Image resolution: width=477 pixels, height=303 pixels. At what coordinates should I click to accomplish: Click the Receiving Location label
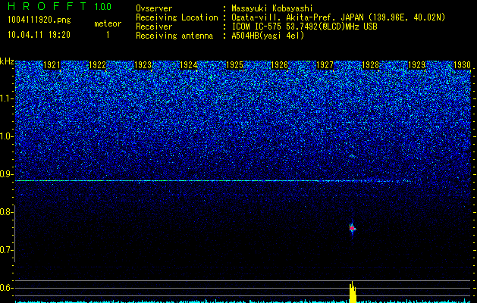click(177, 17)
